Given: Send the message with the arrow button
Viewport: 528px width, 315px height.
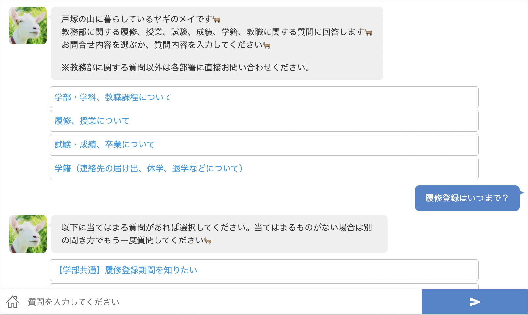Looking at the screenshot, I should point(475,302).
